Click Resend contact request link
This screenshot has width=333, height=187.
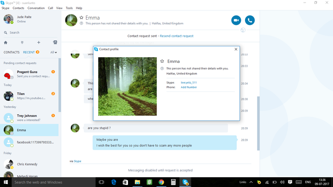coord(176,36)
